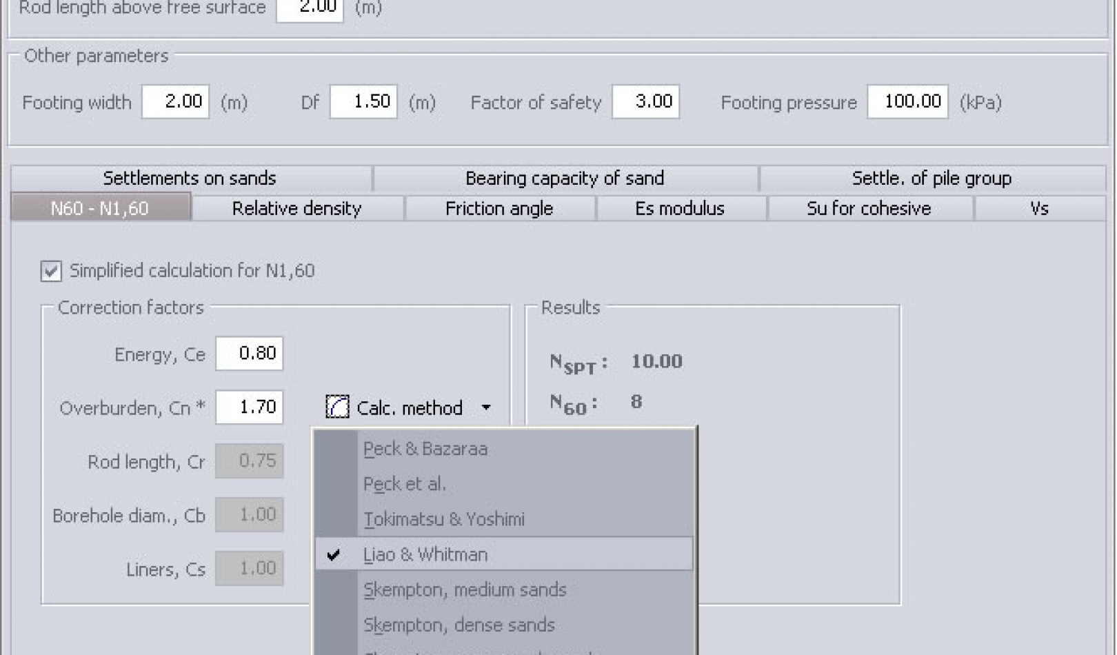Open the Su for cohesive tab

click(x=868, y=208)
